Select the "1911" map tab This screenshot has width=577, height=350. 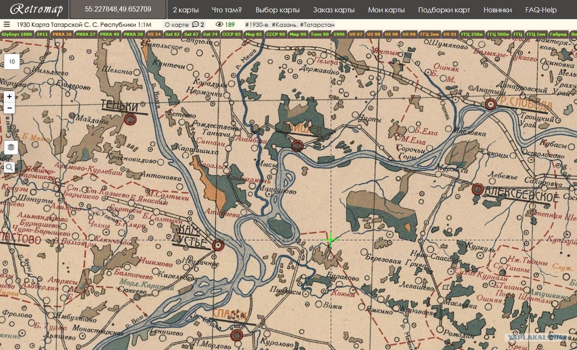click(x=42, y=34)
